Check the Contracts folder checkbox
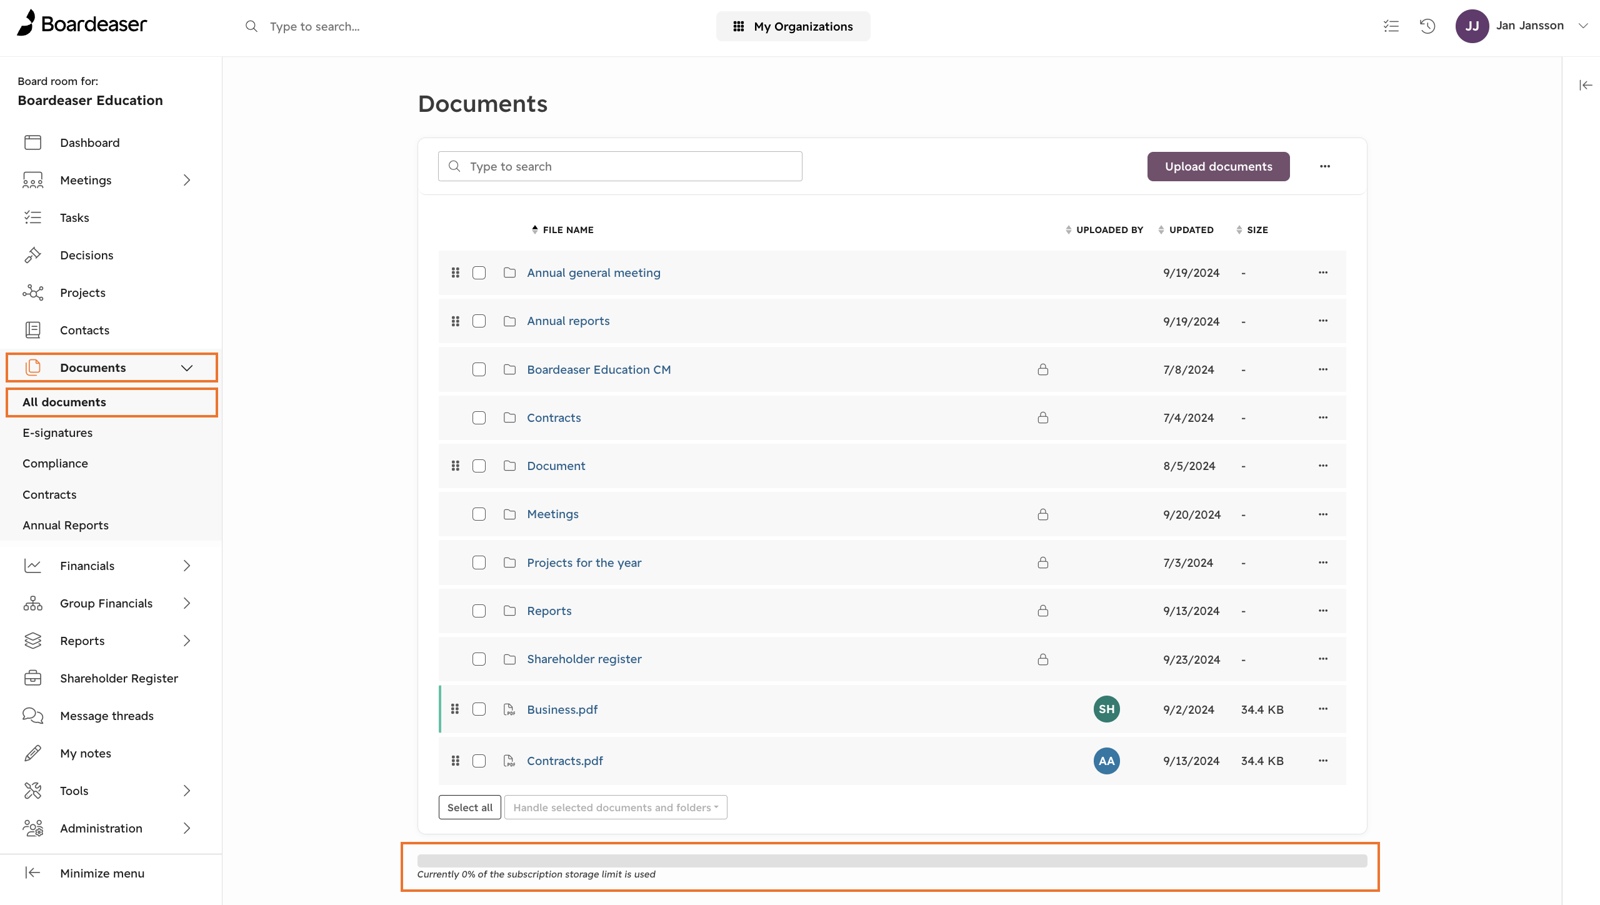 point(479,417)
